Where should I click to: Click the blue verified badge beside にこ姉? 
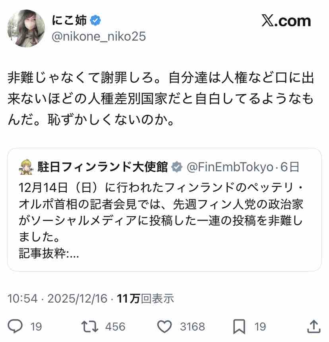95,20
